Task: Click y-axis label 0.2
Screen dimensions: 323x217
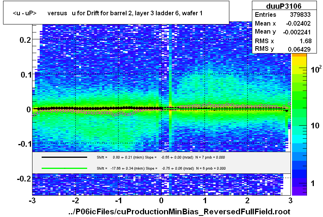Action: [25, 40]
